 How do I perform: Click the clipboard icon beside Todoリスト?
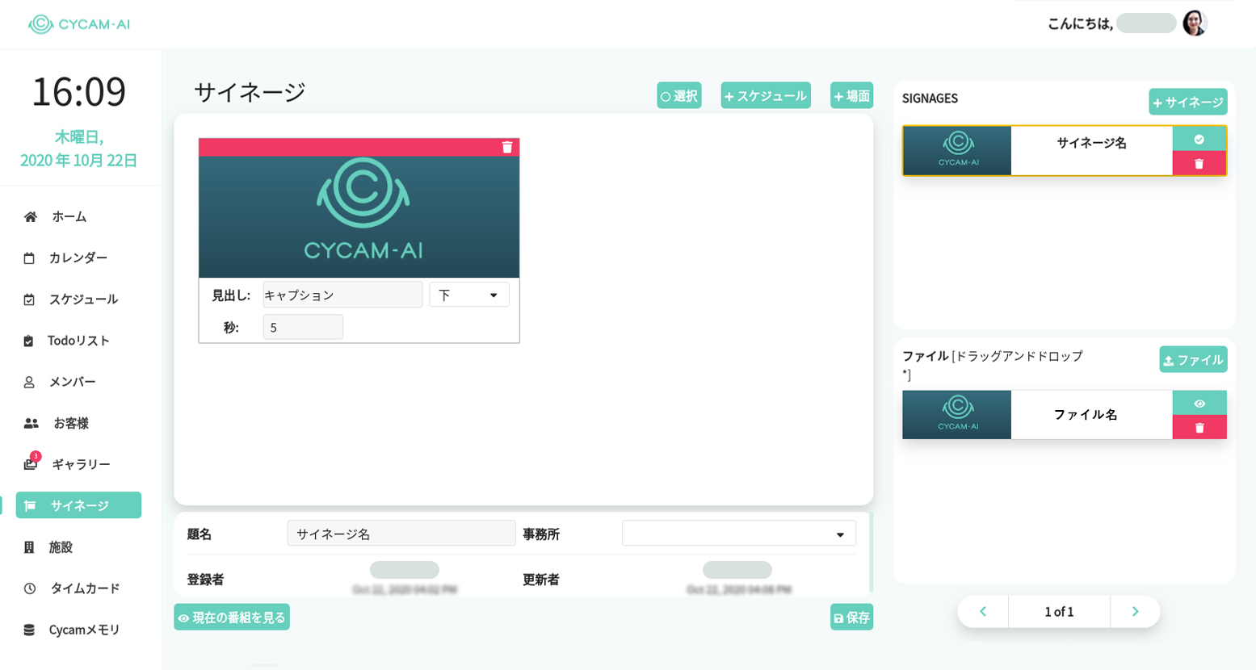(x=28, y=341)
